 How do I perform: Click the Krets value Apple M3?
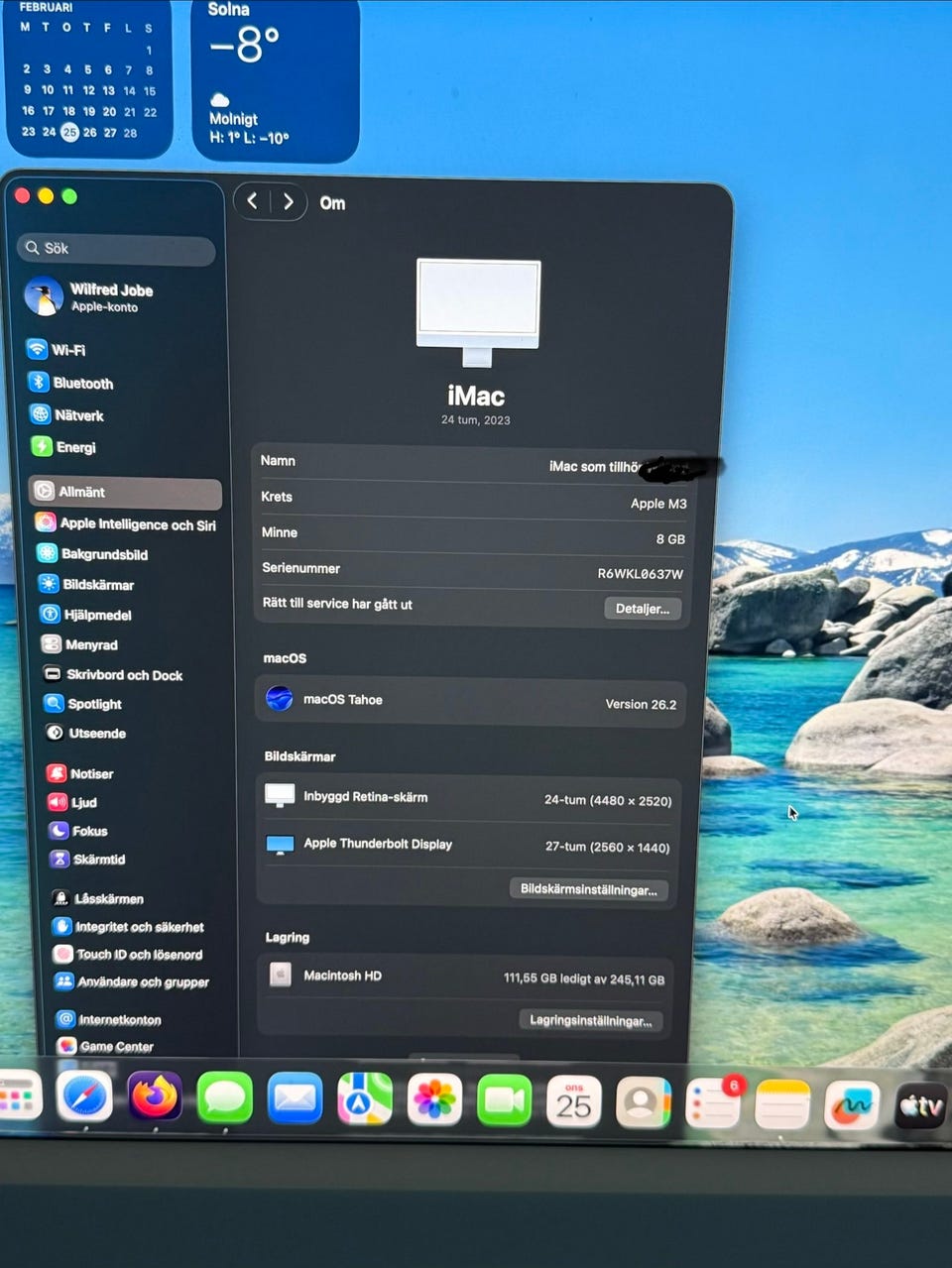(658, 503)
